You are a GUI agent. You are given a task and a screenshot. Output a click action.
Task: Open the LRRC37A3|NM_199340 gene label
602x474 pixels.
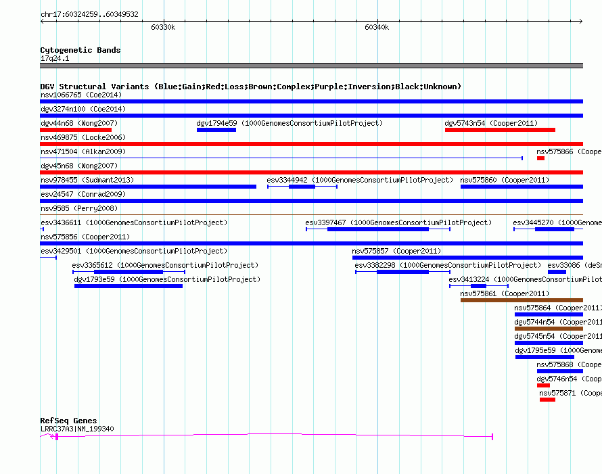[x=77, y=429]
